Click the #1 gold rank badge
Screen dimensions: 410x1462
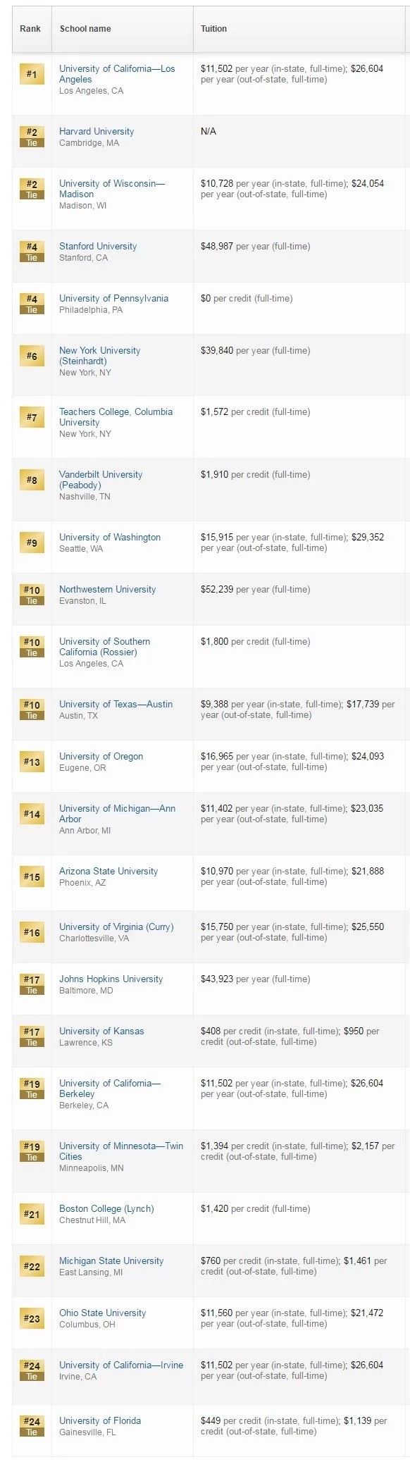click(x=32, y=74)
